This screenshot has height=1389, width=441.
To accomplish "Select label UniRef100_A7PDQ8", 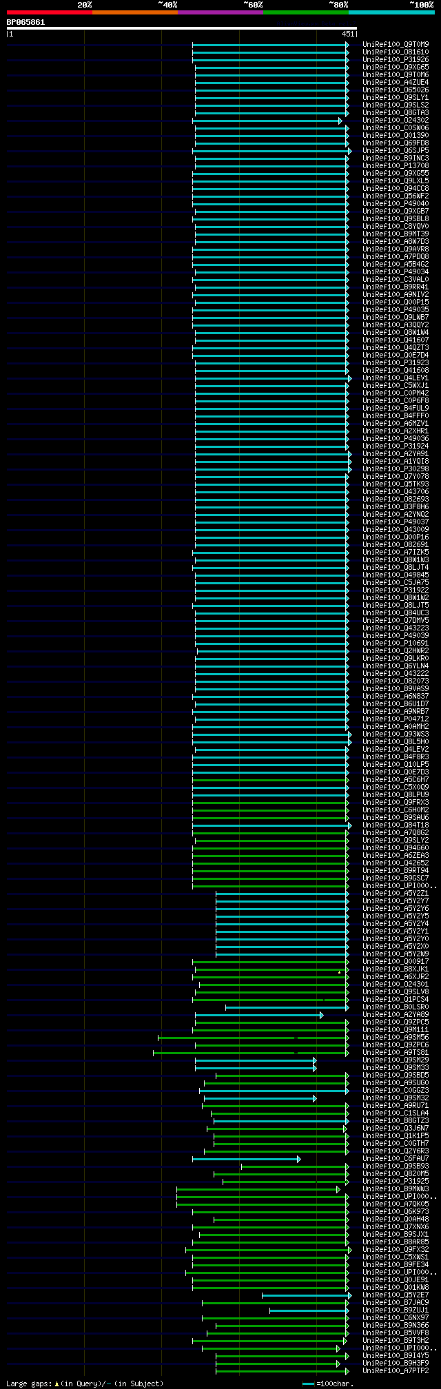I will click(396, 257).
